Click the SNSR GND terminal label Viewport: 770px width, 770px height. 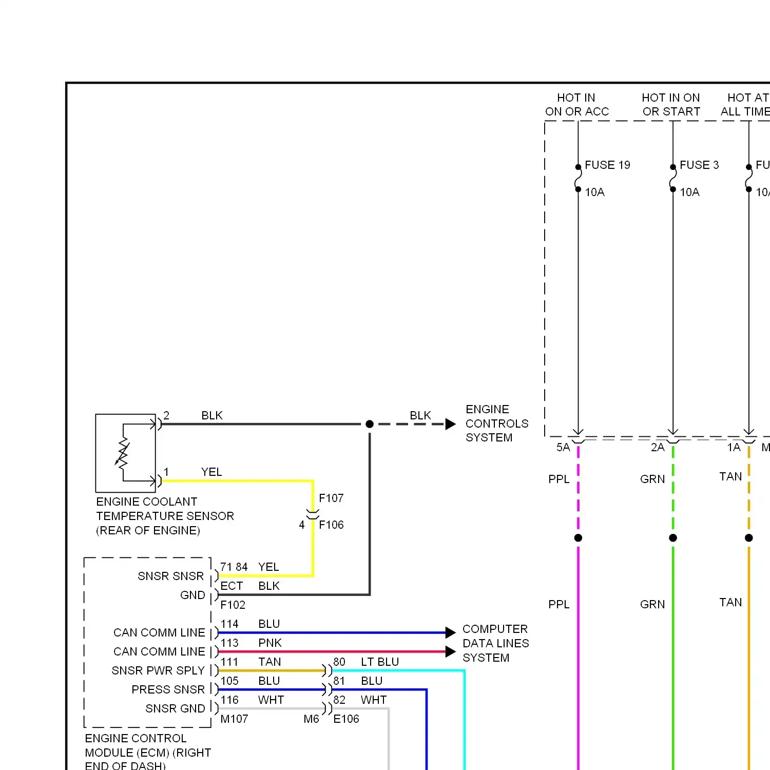pos(175,708)
